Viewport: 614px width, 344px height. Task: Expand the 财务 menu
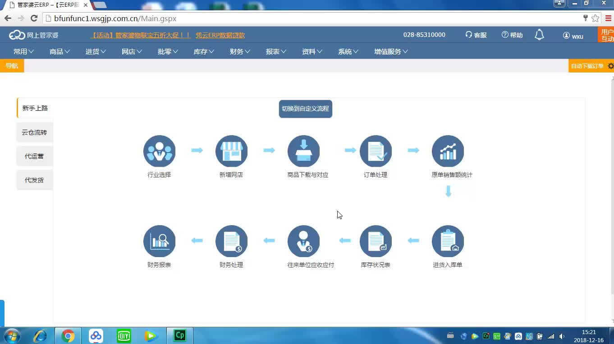(240, 51)
